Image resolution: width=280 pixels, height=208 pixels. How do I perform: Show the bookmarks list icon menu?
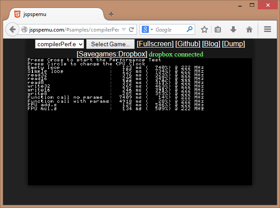[x=218, y=30]
